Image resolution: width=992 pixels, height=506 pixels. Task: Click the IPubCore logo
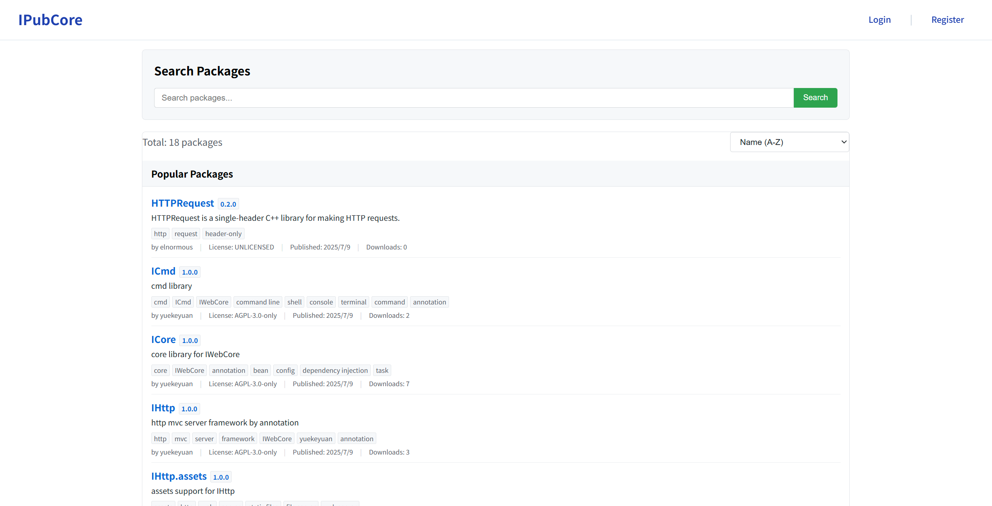(x=50, y=20)
